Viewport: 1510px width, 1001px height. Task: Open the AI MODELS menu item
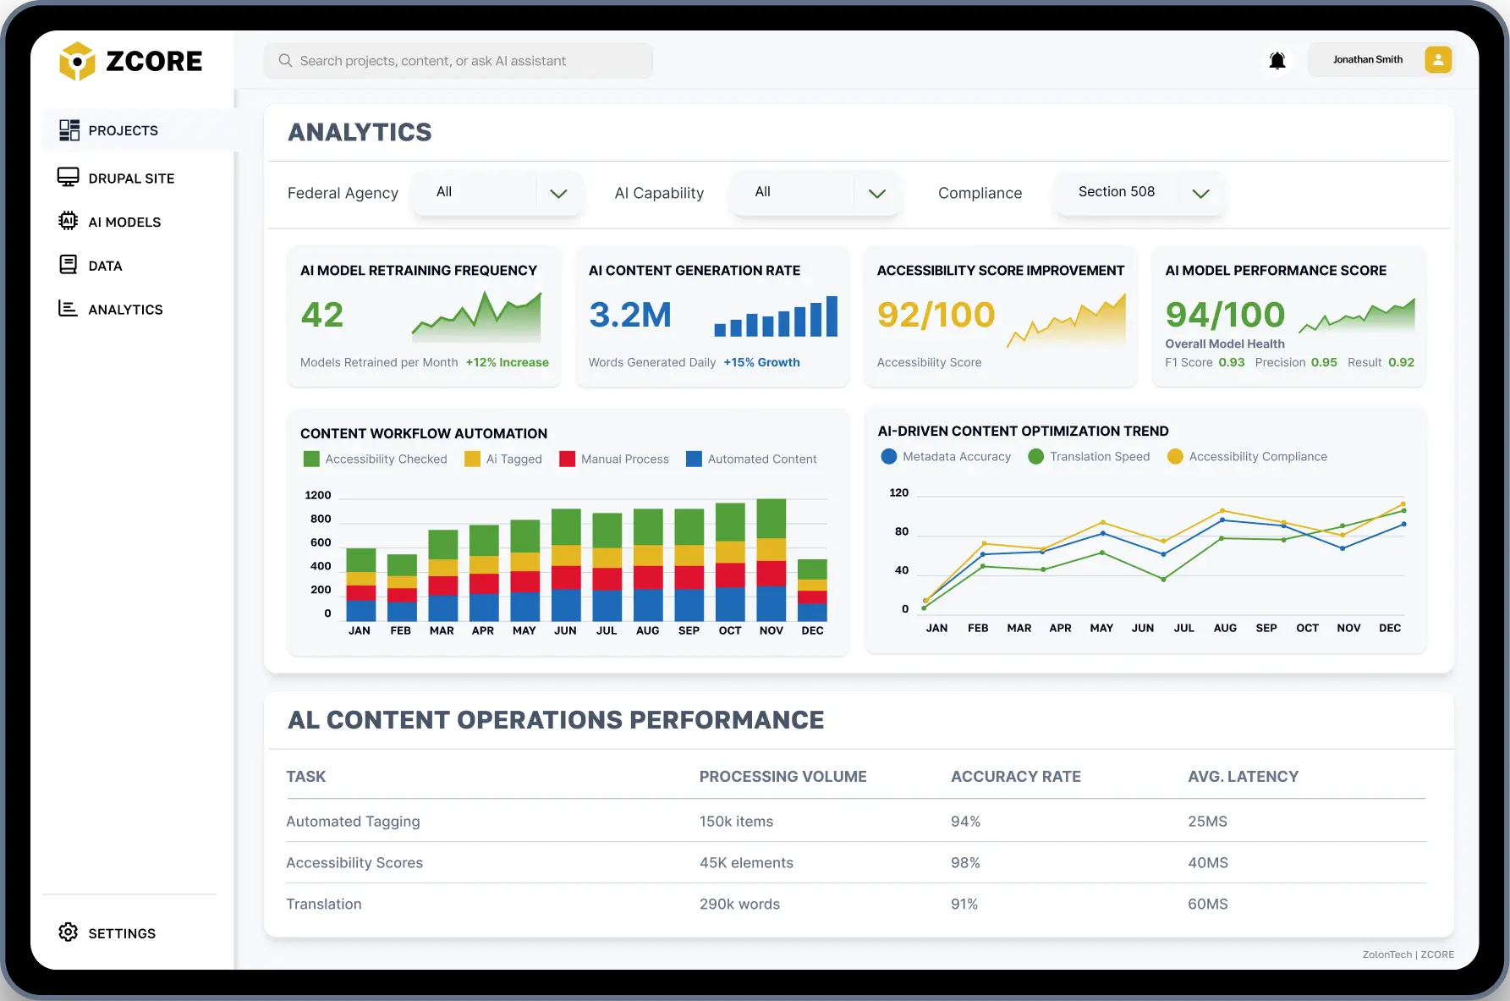click(x=124, y=222)
